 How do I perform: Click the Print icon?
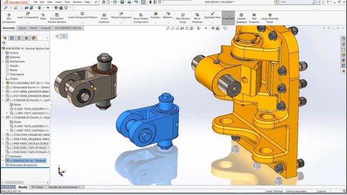pyautogui.click(x=129, y=2)
